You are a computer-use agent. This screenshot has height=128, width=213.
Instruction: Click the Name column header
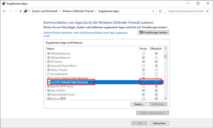pyautogui.click(x=50, y=49)
